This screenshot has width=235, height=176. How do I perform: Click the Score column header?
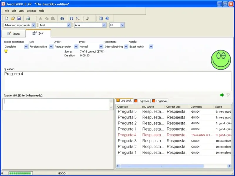click(x=219, y=107)
